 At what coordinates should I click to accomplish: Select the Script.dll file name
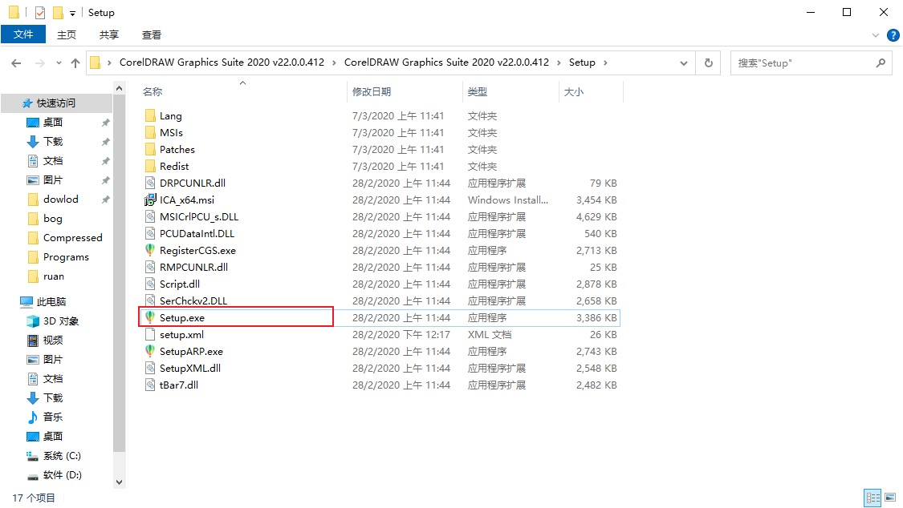pyautogui.click(x=180, y=284)
